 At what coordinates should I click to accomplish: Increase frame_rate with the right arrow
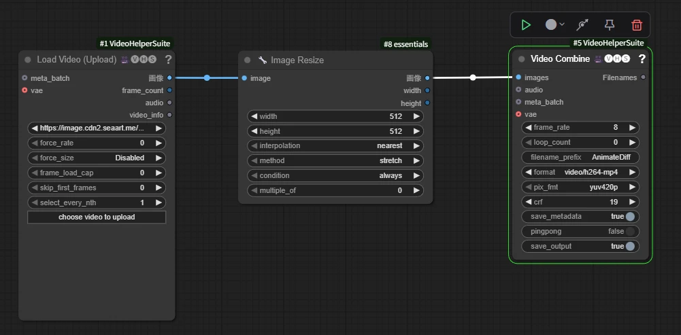(632, 128)
